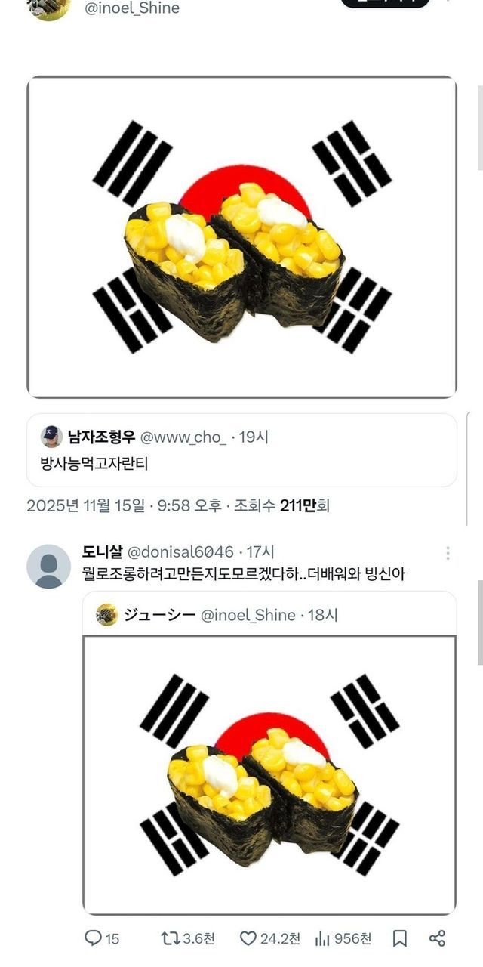Like the tweet via the heart icon

pyautogui.click(x=248, y=938)
